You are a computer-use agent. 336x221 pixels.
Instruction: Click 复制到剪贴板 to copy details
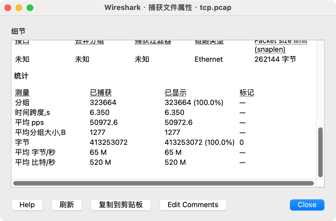pos(121,205)
